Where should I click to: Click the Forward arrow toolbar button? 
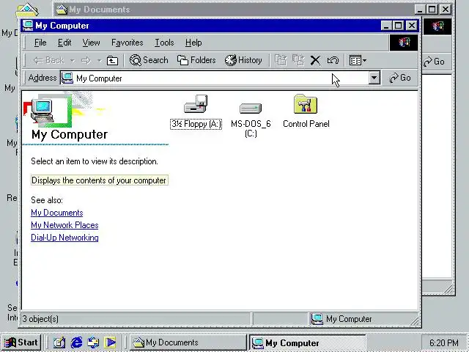point(86,61)
